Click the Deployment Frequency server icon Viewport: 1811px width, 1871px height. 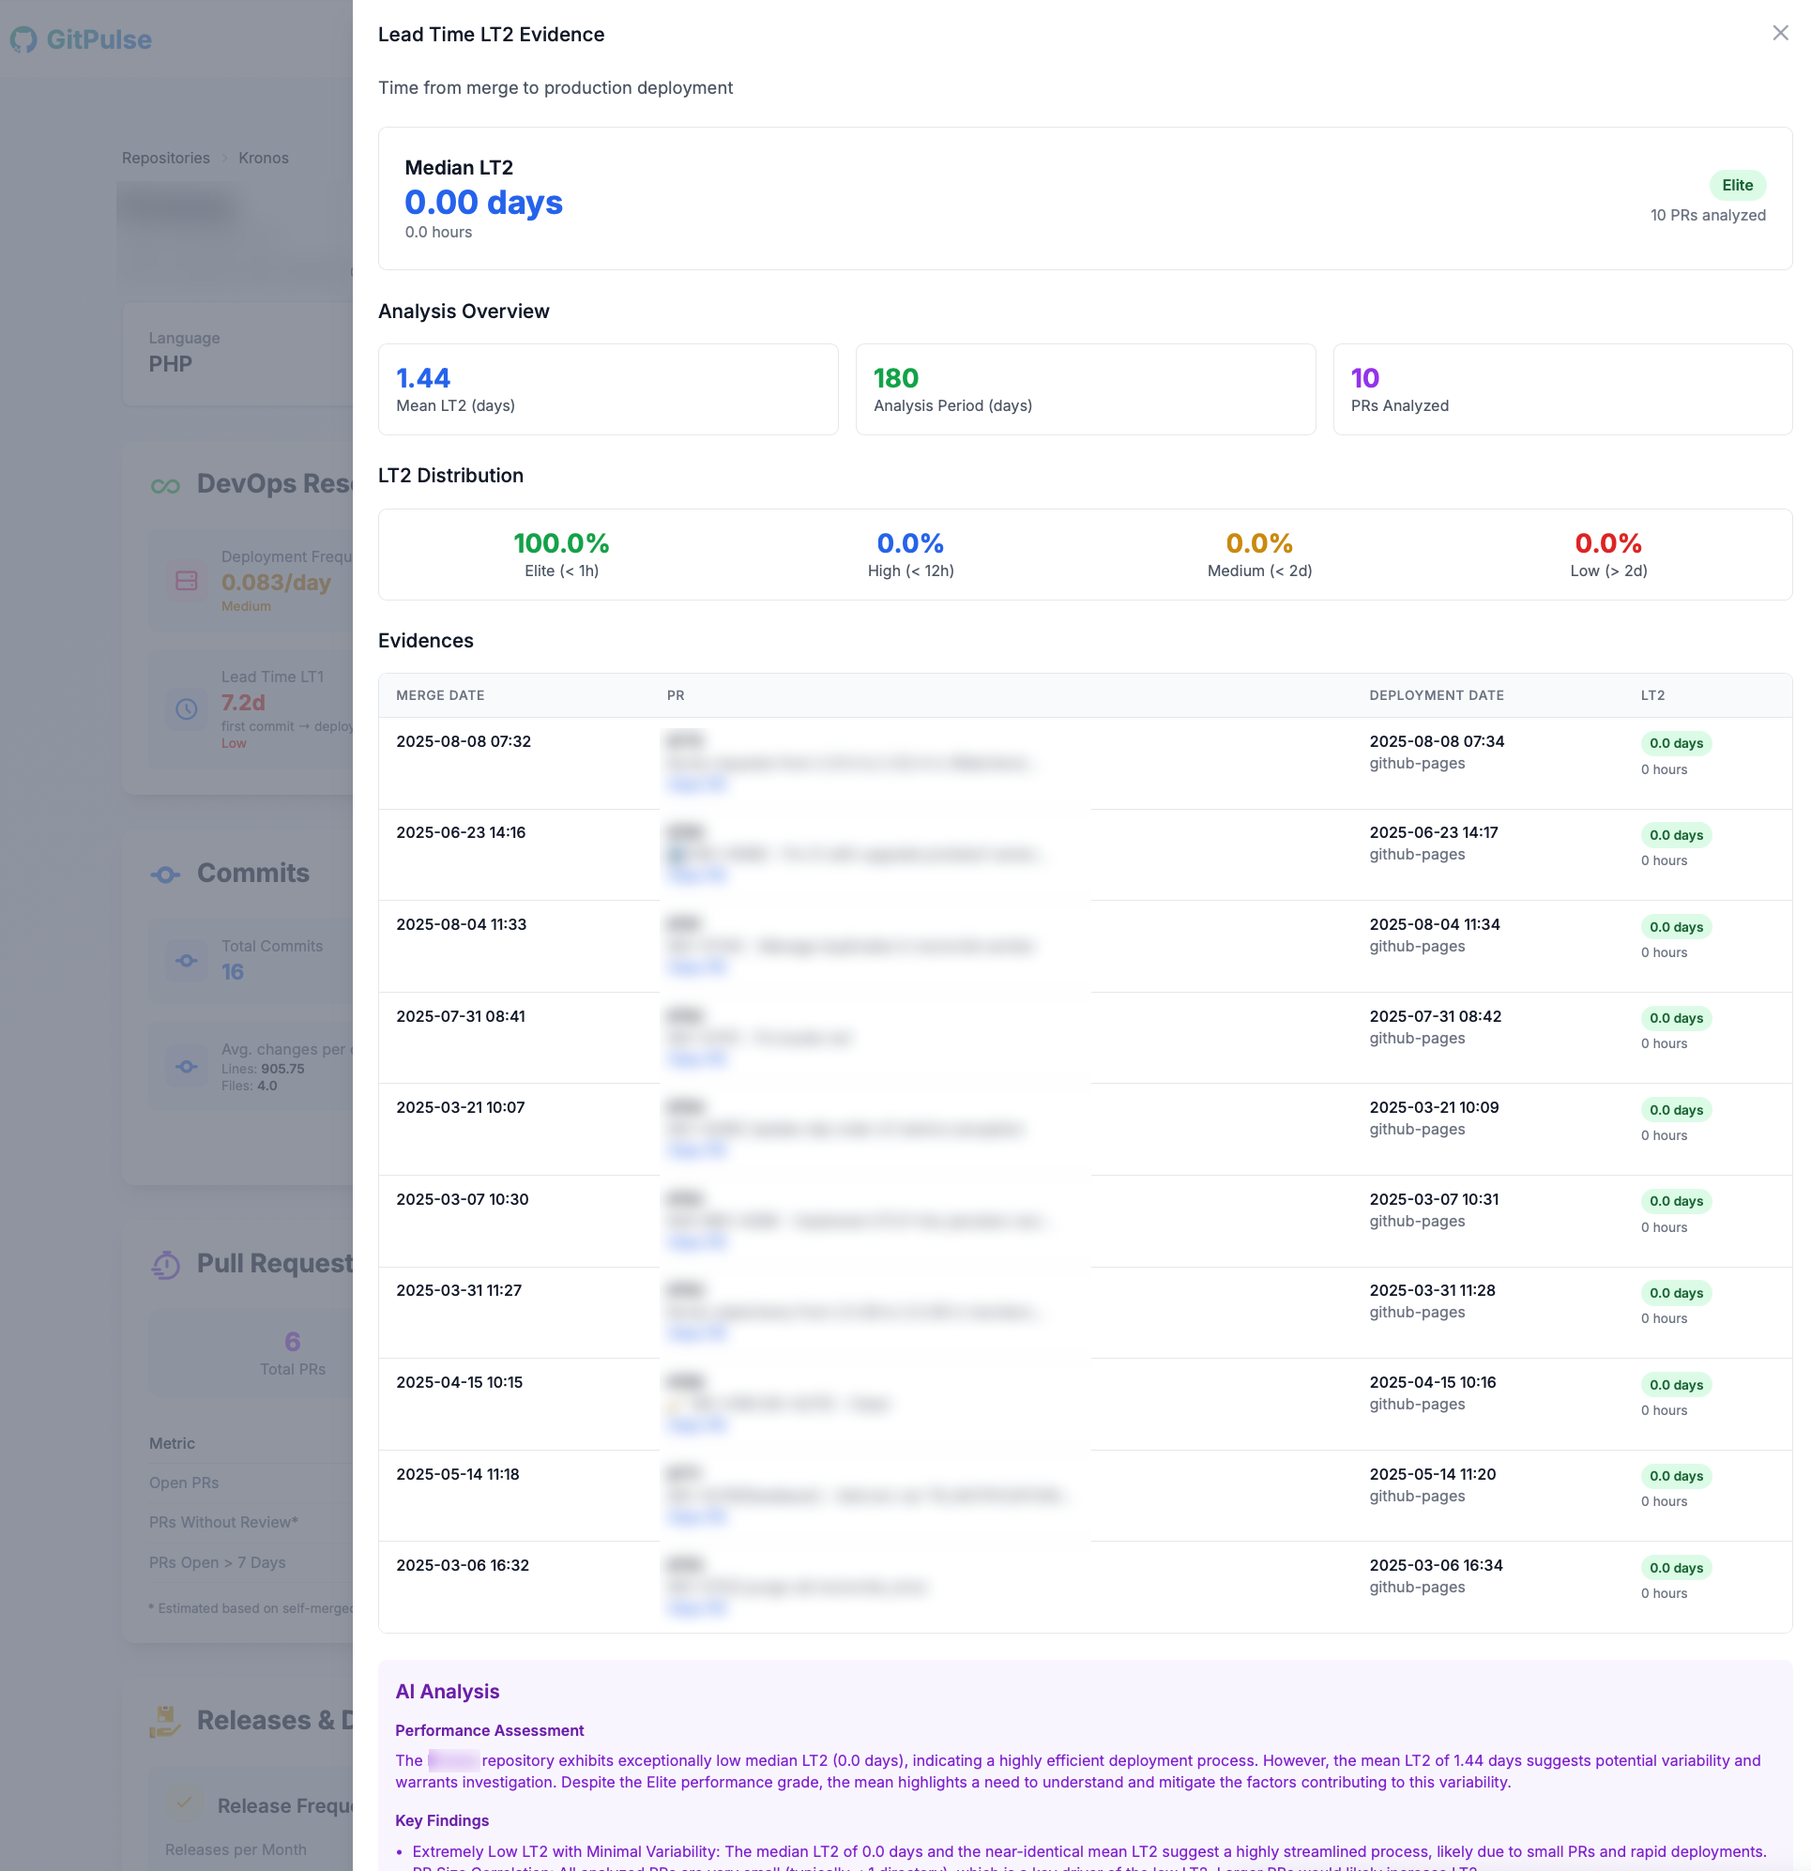186,581
